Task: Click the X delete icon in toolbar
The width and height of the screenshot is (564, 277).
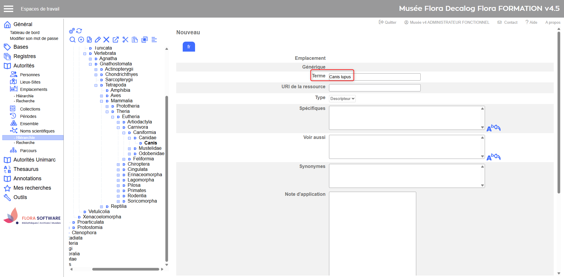Action: [x=106, y=40]
